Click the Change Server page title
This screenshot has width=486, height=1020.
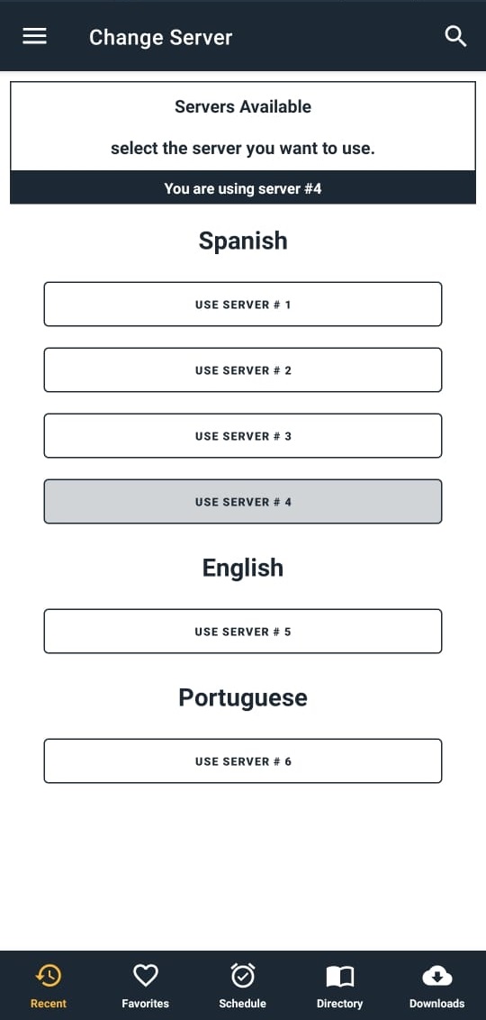(160, 37)
